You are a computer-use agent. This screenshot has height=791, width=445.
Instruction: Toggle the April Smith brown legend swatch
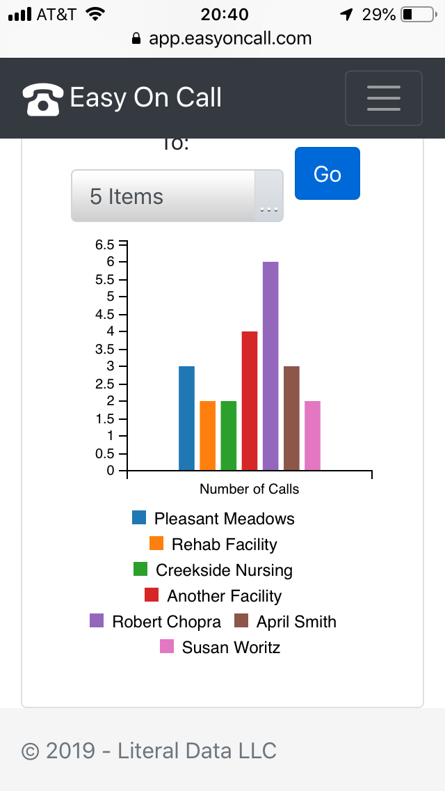pos(241,621)
